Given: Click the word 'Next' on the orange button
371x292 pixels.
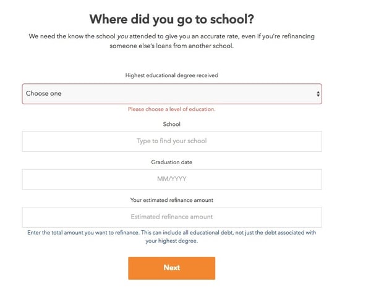Looking at the screenshot, I should 172,268.
